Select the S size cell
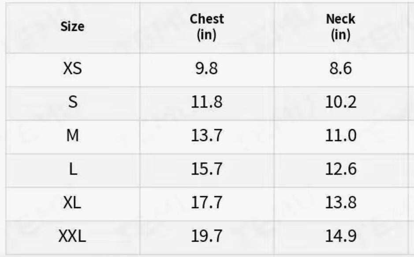The height and width of the screenshot is (257, 414). (x=72, y=102)
